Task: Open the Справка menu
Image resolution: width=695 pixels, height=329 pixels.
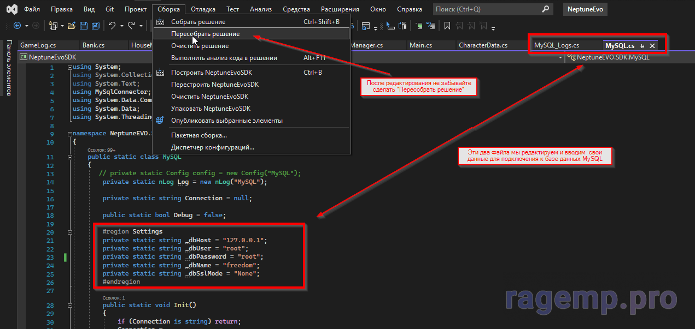Action: (x=409, y=9)
